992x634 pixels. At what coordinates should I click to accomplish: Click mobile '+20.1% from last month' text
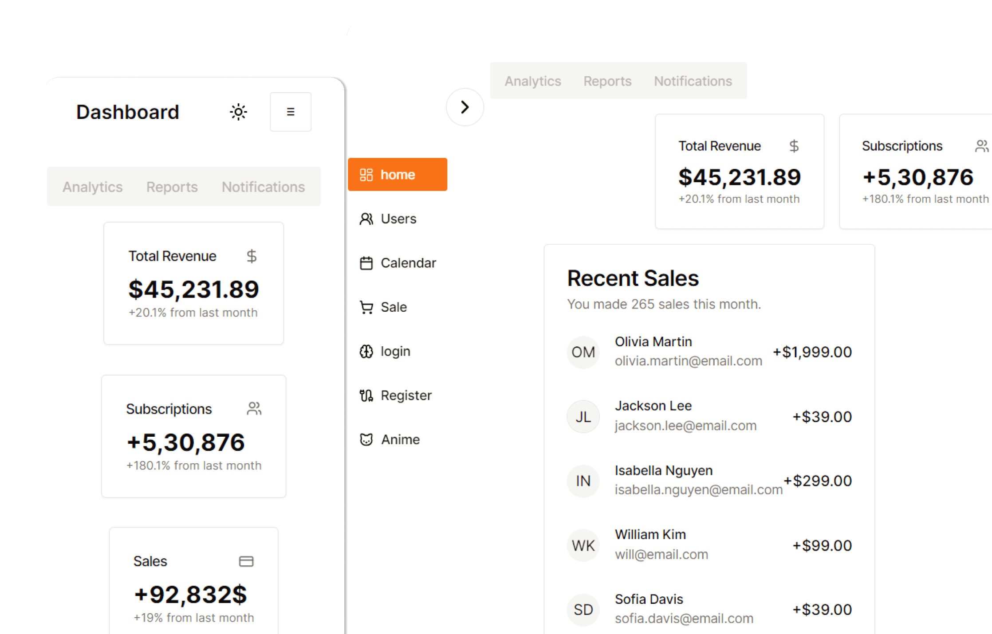[x=193, y=313]
